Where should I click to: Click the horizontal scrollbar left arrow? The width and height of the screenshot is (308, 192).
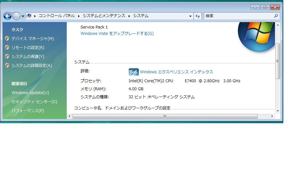click(x=69, y=116)
